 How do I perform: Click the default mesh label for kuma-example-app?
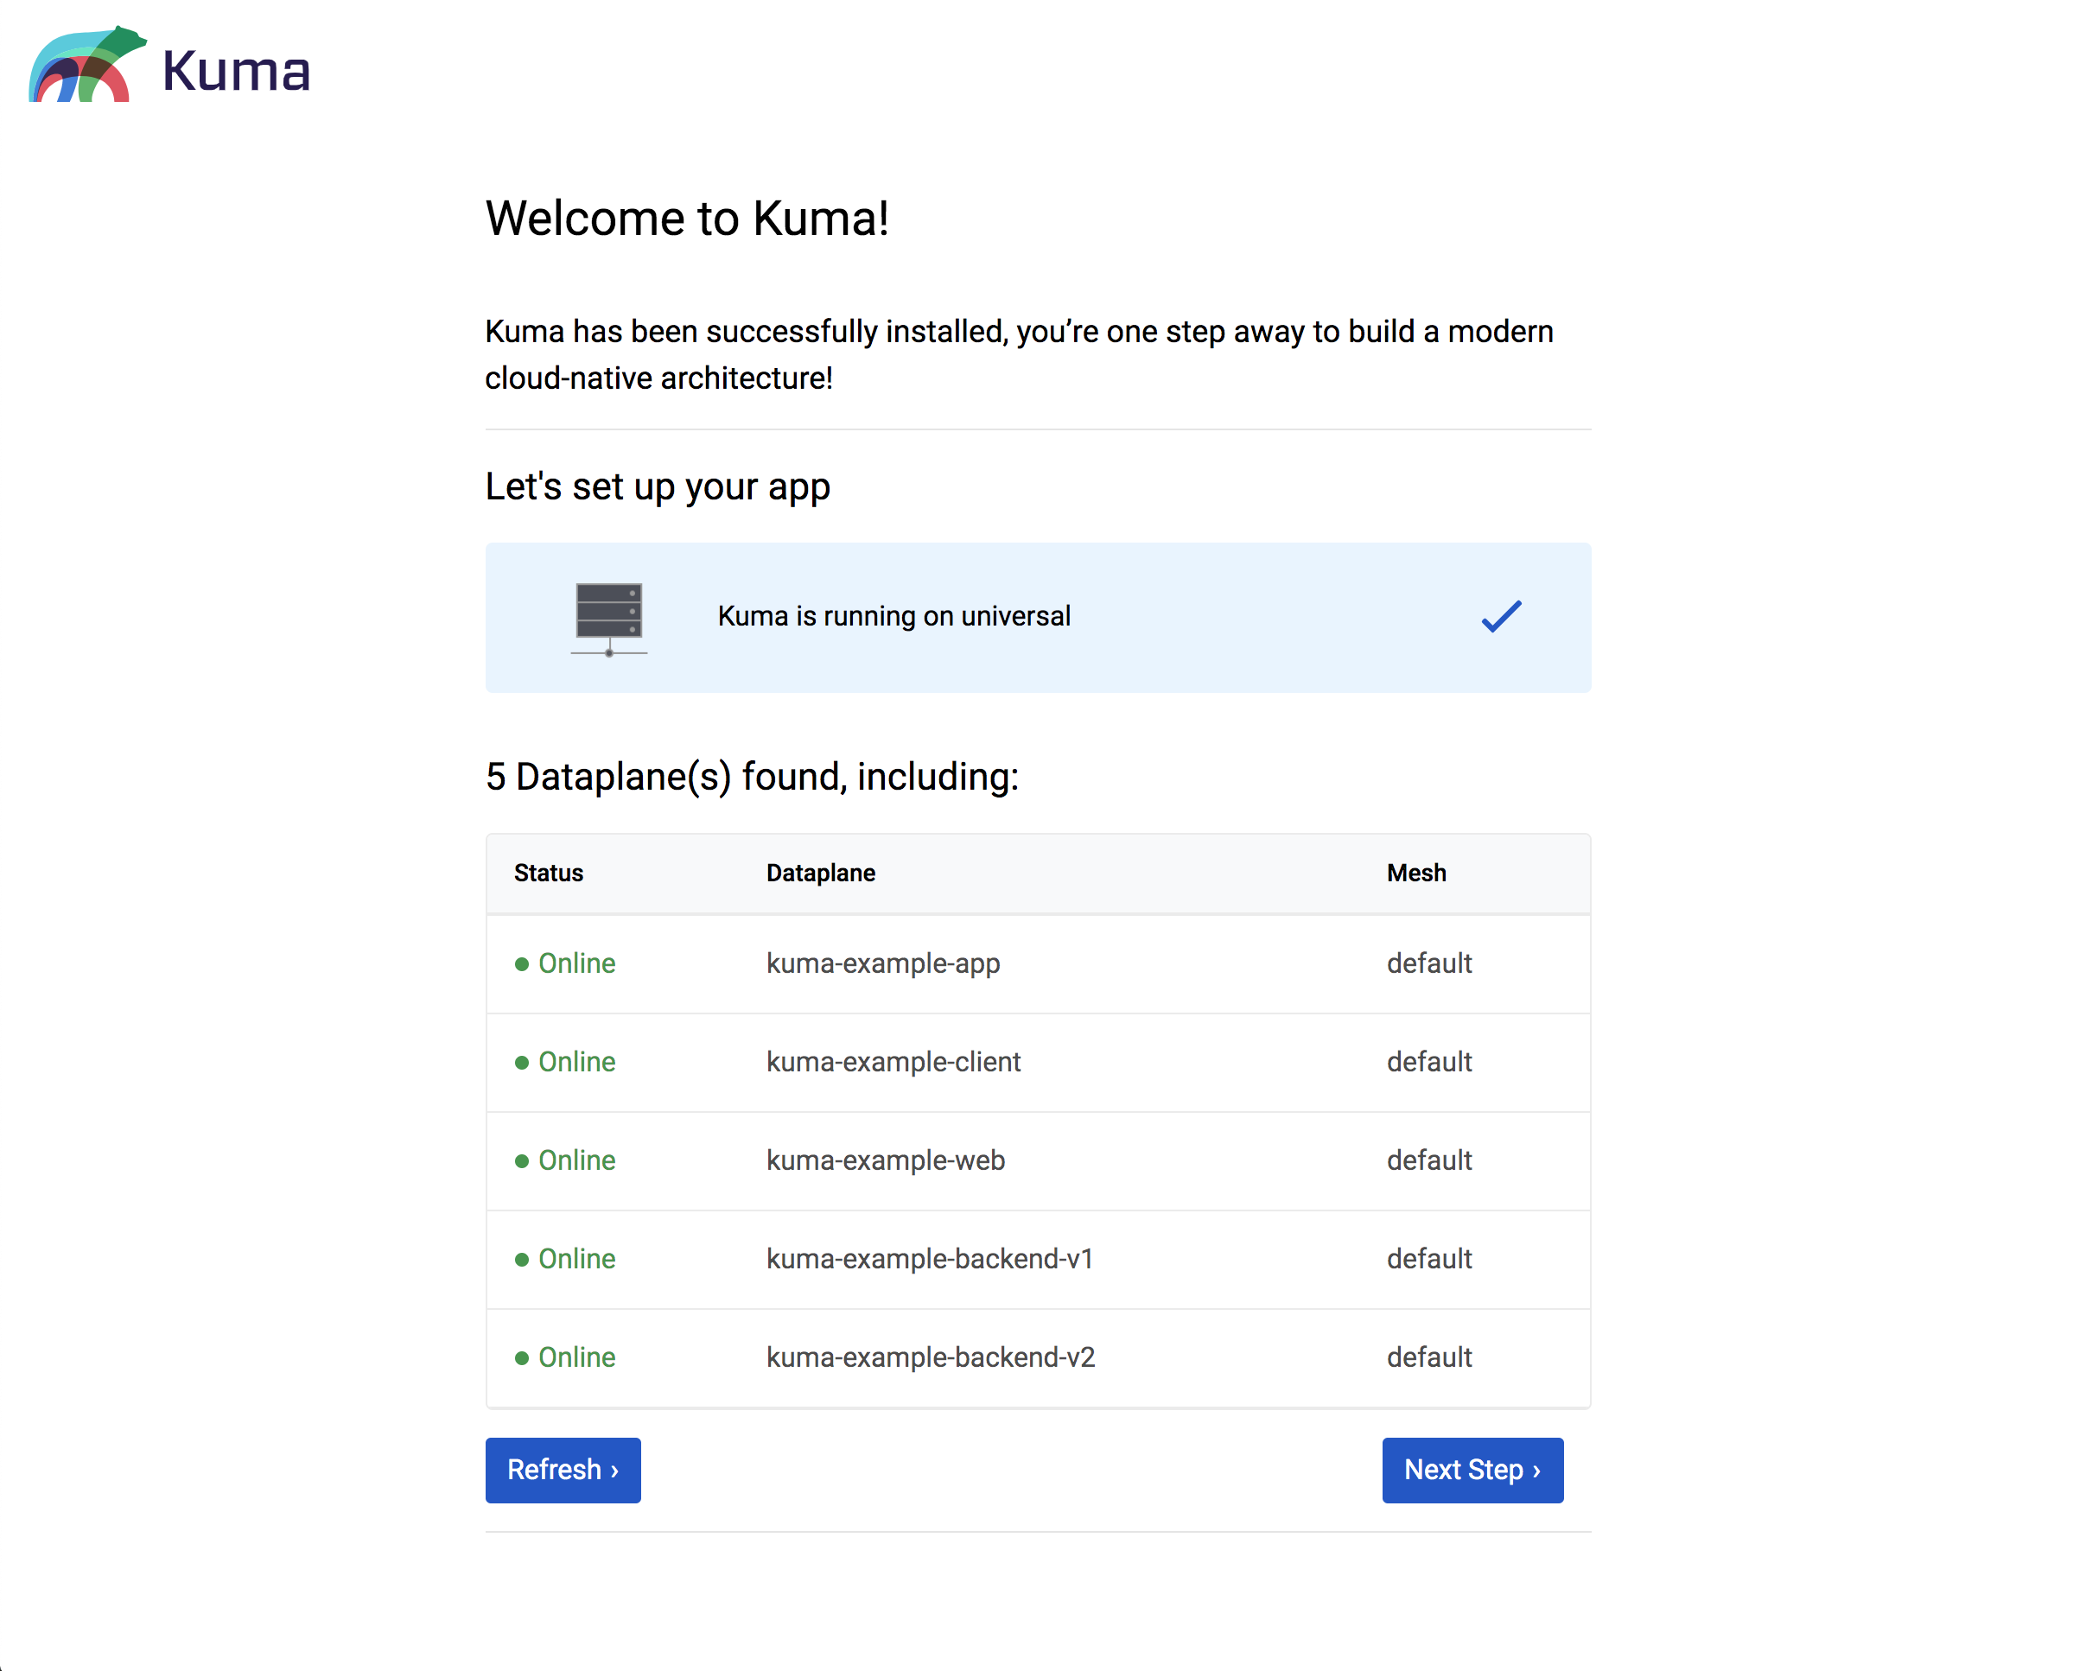1429,963
